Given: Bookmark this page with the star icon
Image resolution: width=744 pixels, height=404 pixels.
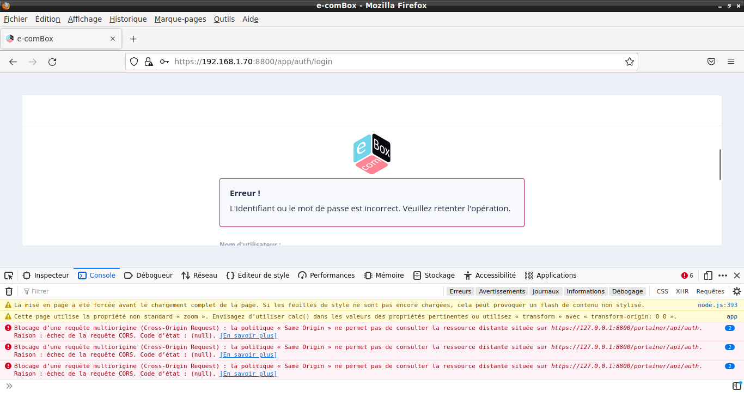Looking at the screenshot, I should pos(630,62).
